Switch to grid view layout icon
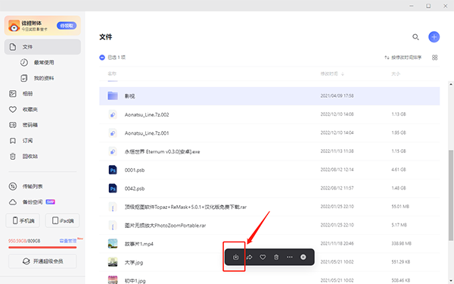454x284 pixels. tap(434, 58)
